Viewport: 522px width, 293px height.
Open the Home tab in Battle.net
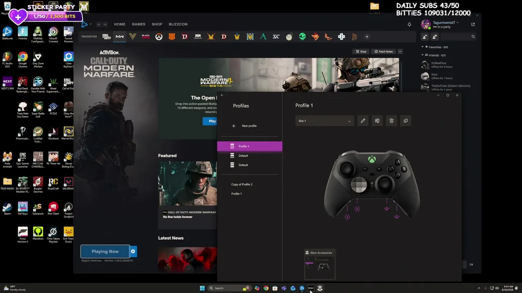pos(119,24)
